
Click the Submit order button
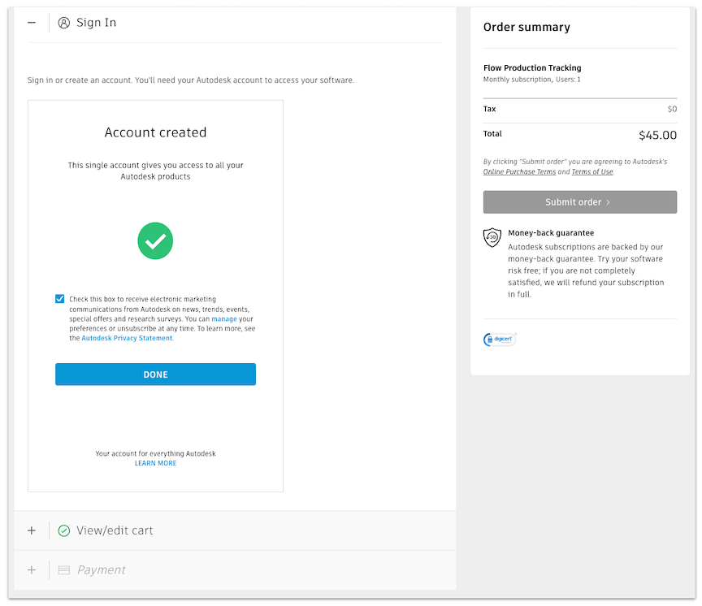pyautogui.click(x=580, y=201)
